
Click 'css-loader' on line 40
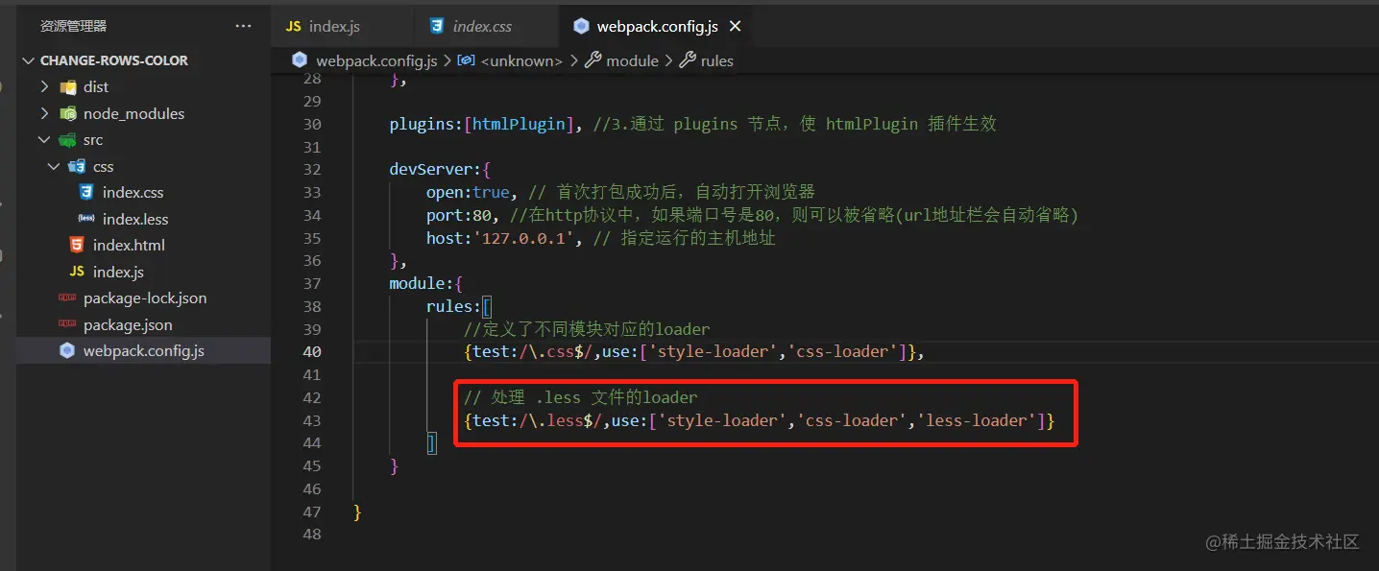(x=843, y=351)
